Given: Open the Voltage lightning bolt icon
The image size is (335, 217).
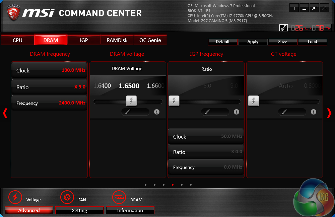Looking at the screenshot, I should point(15,197).
